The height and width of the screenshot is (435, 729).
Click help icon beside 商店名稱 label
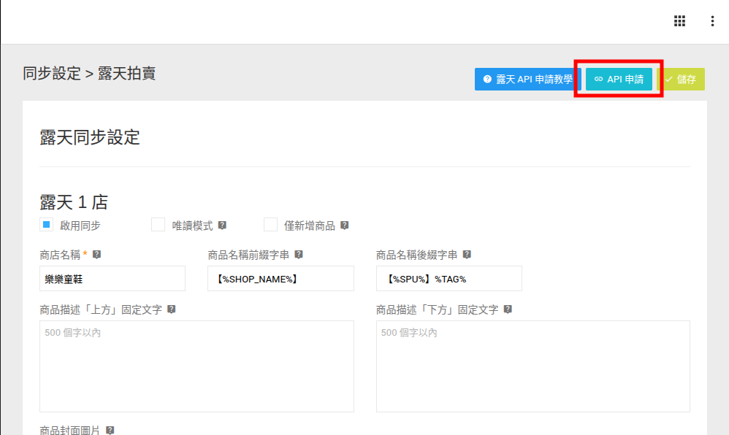(96, 255)
